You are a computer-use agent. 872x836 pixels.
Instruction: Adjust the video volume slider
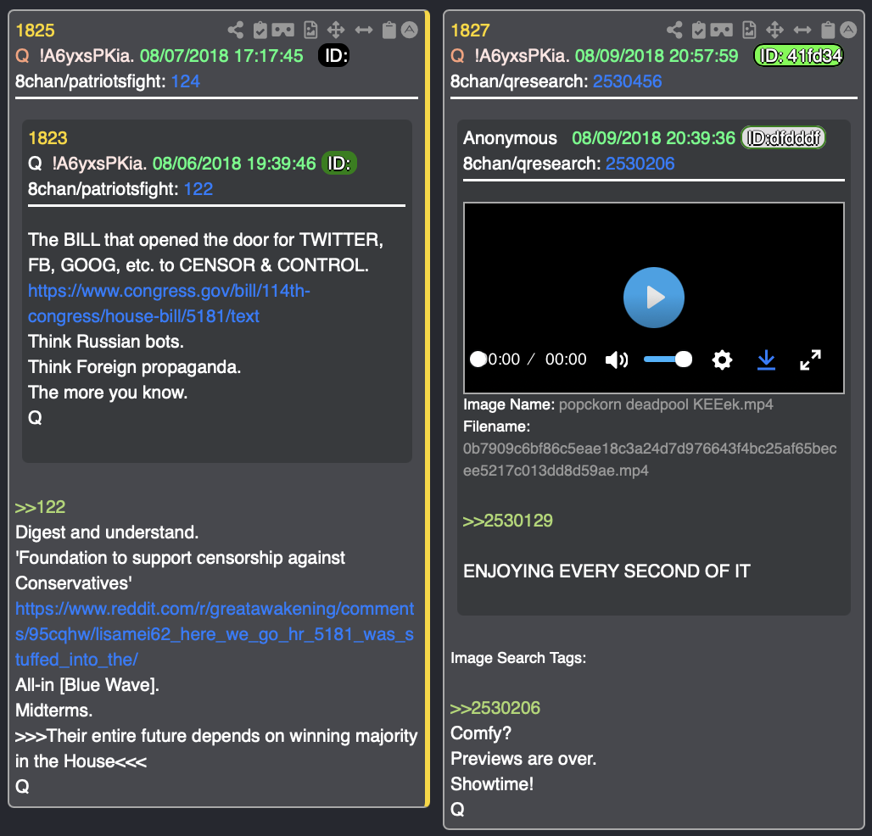tap(668, 359)
